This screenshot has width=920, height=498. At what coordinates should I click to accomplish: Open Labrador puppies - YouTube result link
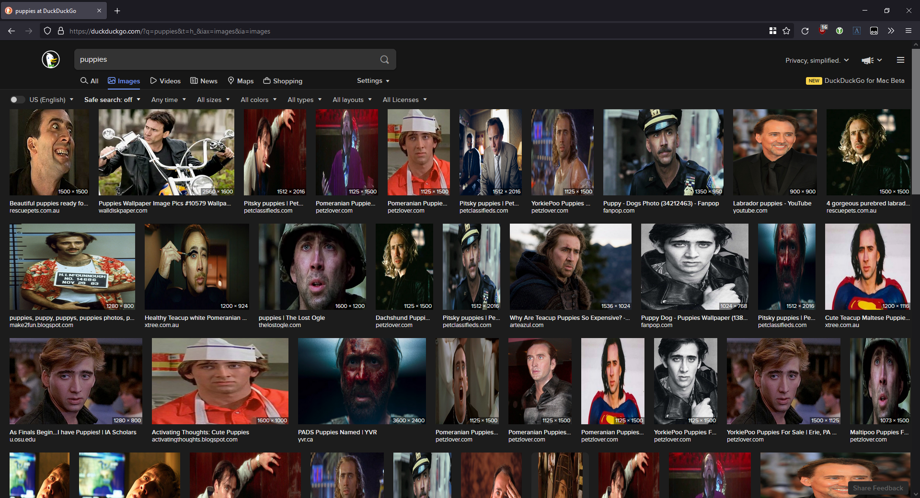tap(772, 203)
